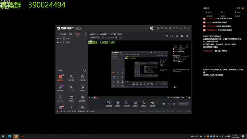Open danmaku assistant settings gear badge

pos(63,75)
